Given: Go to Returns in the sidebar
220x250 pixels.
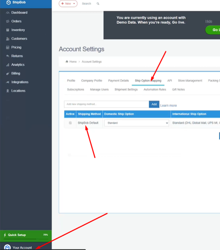Looking at the screenshot, I should [17, 56].
